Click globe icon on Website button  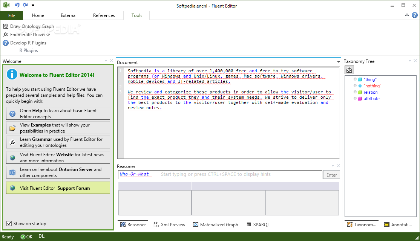click(x=12, y=158)
